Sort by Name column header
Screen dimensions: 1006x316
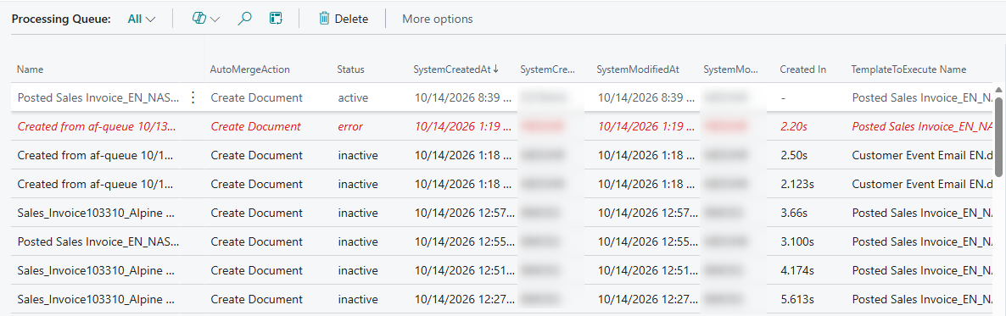[x=31, y=69]
